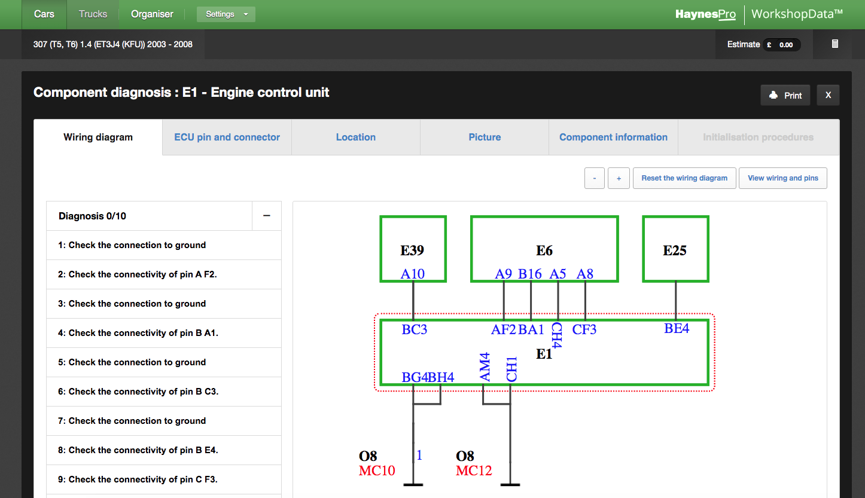Collapse the Diagnosis 0/10 list
This screenshot has height=498, width=865.
(267, 216)
